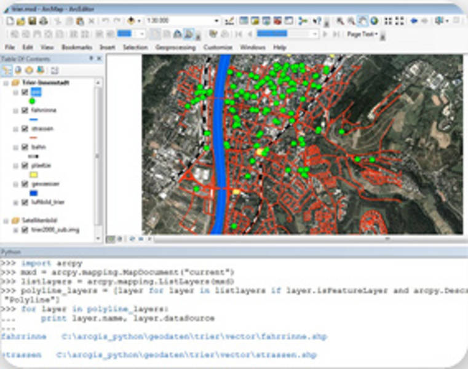Open the map scale dropdown
This screenshot has height=369, width=468.
pyautogui.click(x=216, y=20)
